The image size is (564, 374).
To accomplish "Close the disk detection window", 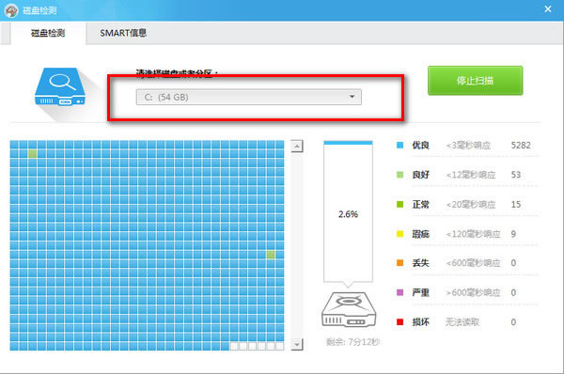I will [x=547, y=9].
